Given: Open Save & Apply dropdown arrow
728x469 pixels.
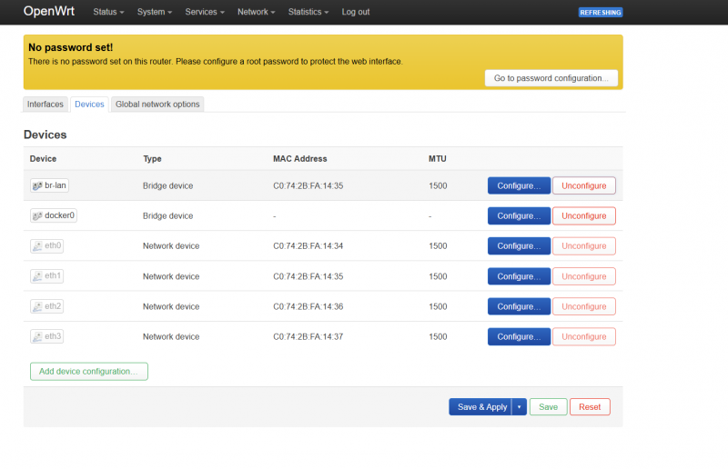Looking at the screenshot, I should tap(520, 407).
